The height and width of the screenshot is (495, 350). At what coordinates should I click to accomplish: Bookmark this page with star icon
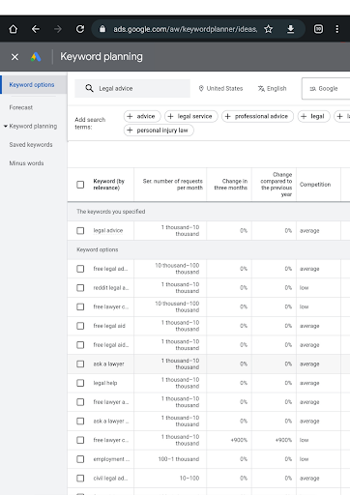point(268,29)
